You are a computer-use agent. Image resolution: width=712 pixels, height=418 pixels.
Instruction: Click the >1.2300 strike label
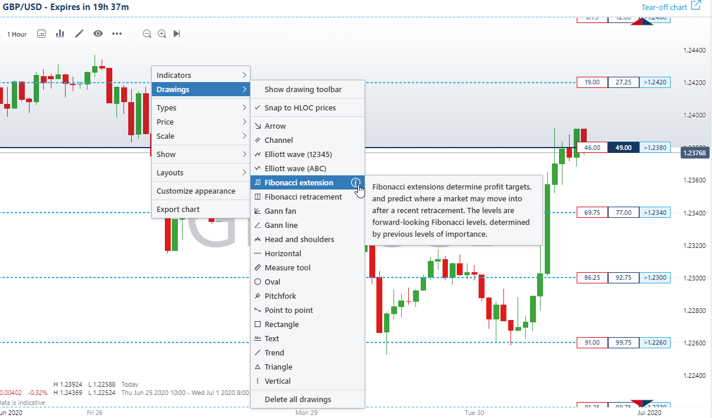coord(655,277)
